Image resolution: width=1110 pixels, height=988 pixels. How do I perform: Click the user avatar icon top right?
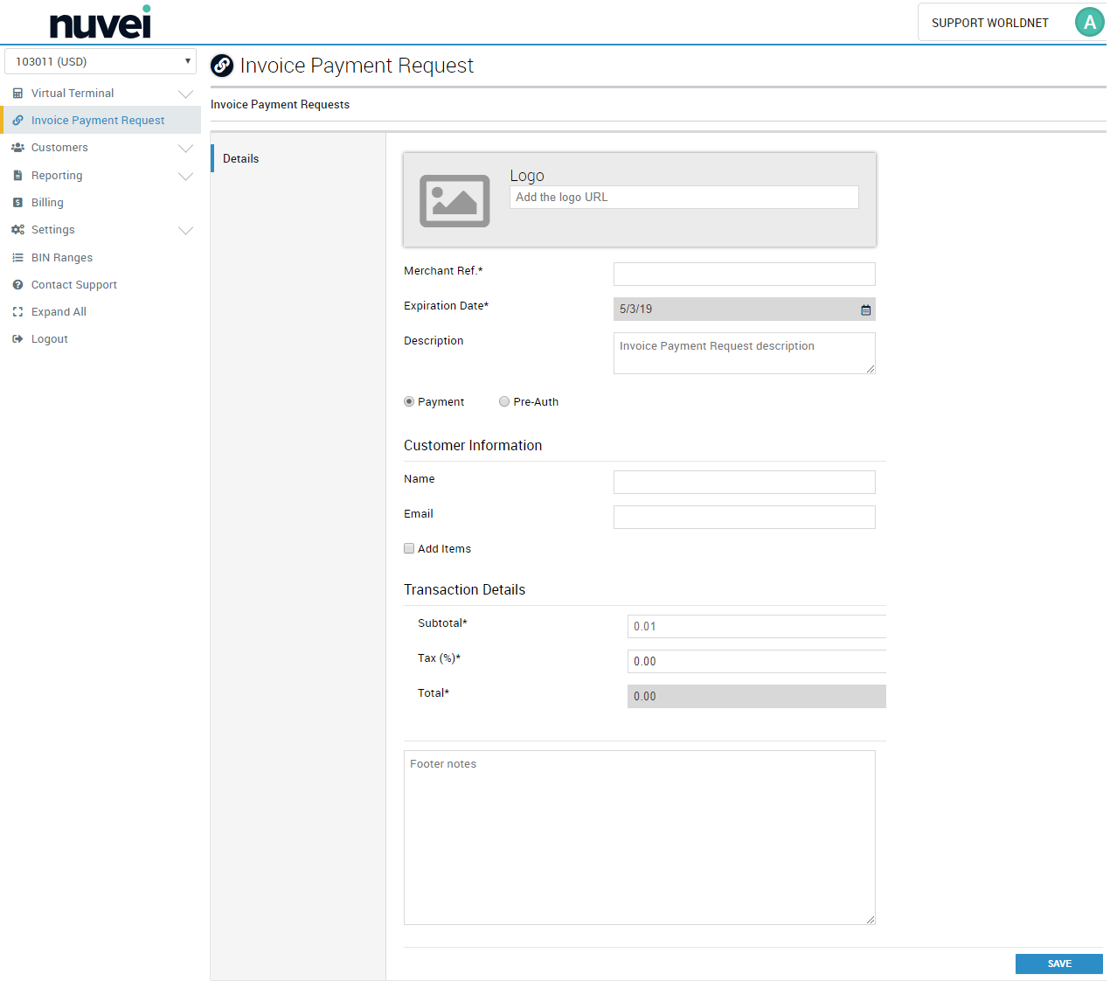[1089, 23]
